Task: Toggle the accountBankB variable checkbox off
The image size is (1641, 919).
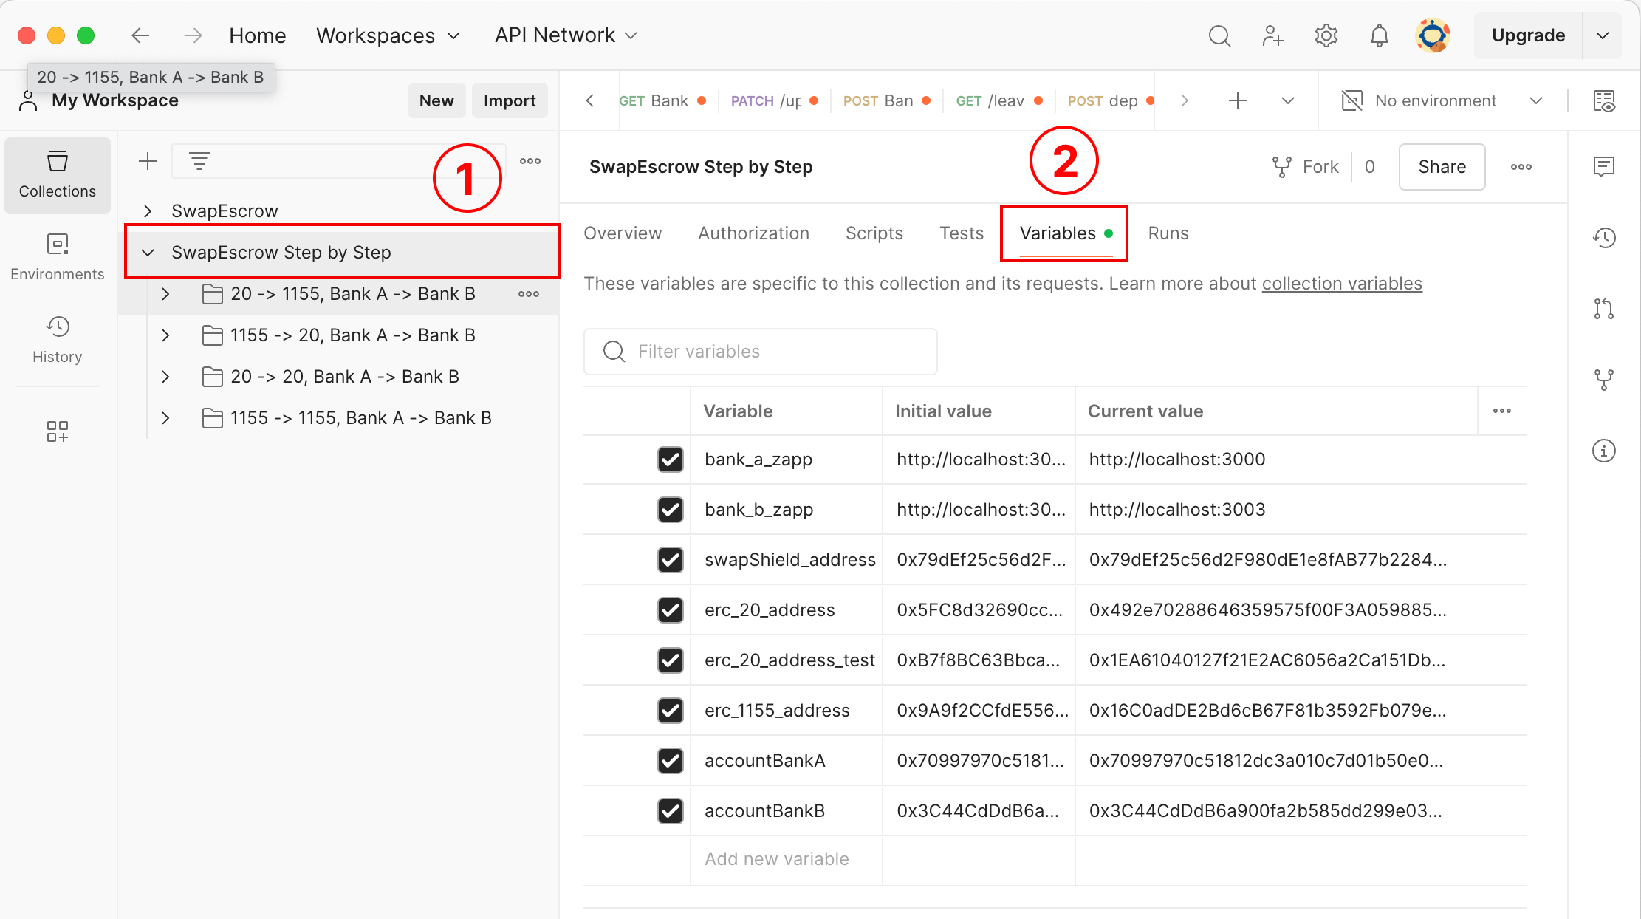Action: click(670, 810)
